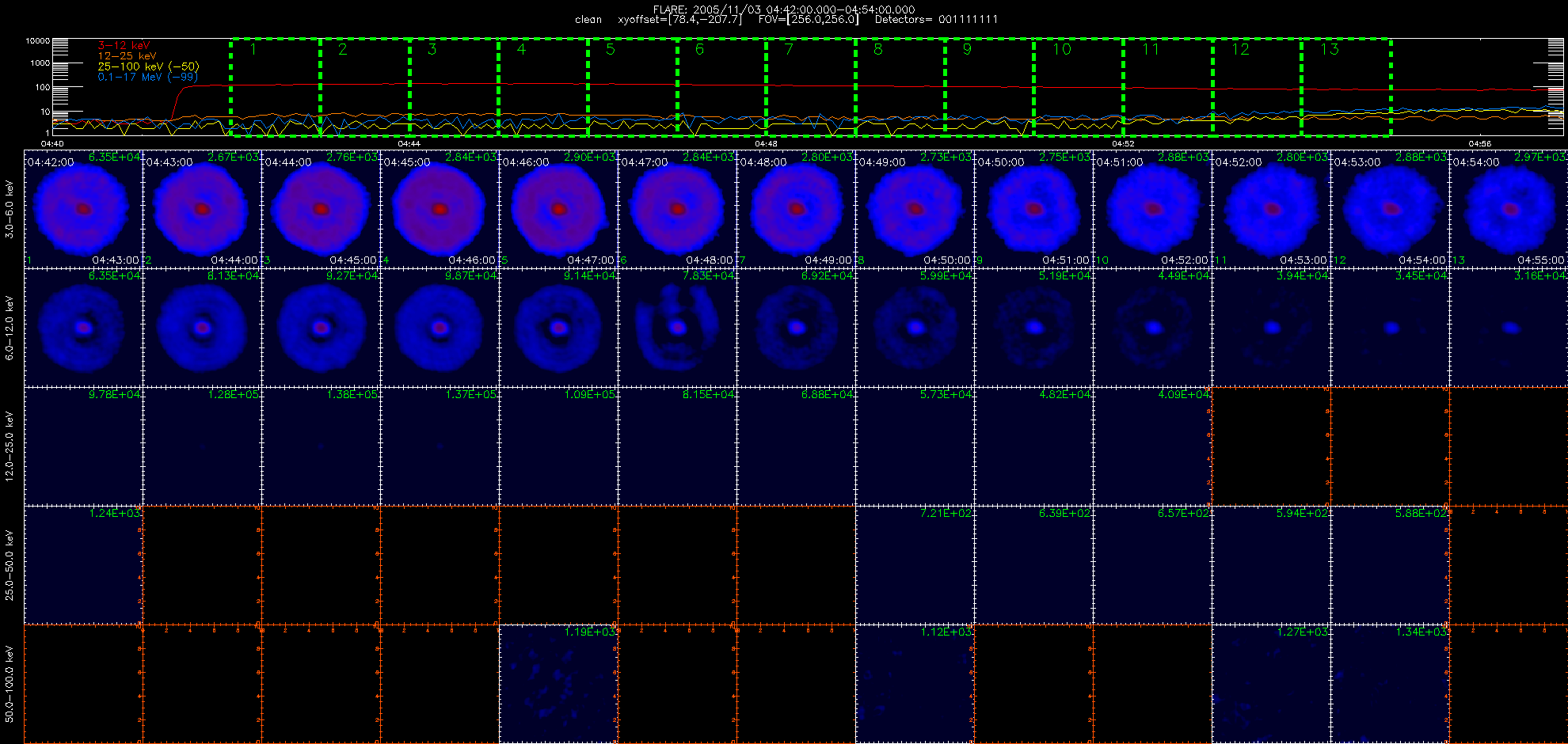Screen dimensions: 1568x744
Task: Click the '1.12E+03' value label
Action: coord(946,632)
